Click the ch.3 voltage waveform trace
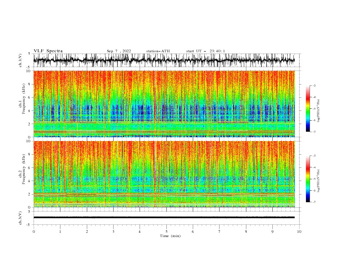 [164, 218]
